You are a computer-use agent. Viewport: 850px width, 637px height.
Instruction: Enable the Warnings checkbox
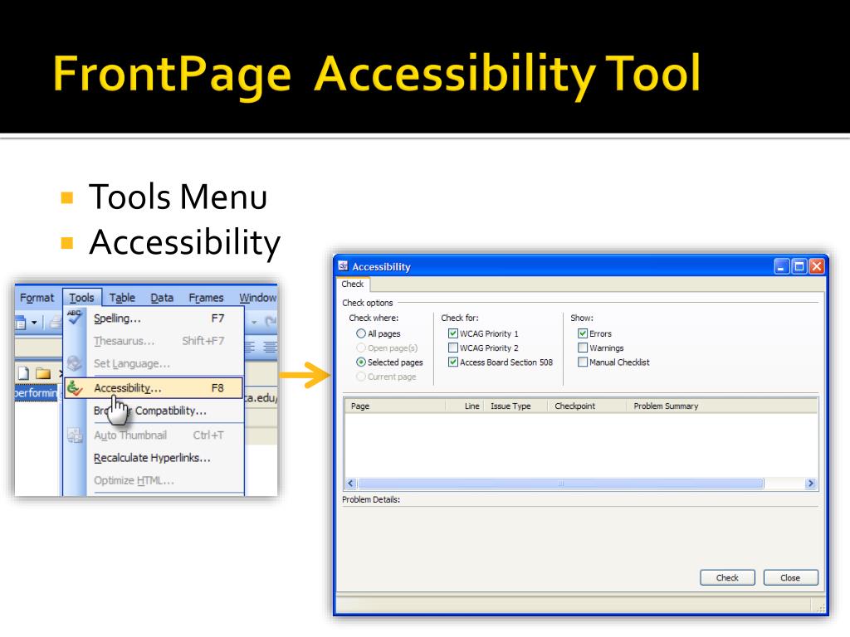pos(583,348)
